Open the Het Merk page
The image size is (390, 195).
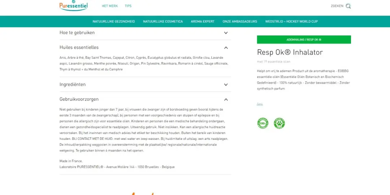coord(110,6)
